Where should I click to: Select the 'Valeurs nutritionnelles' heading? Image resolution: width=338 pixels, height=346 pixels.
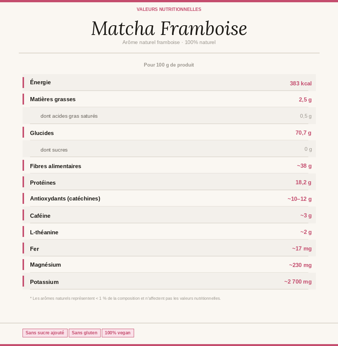(169, 9)
